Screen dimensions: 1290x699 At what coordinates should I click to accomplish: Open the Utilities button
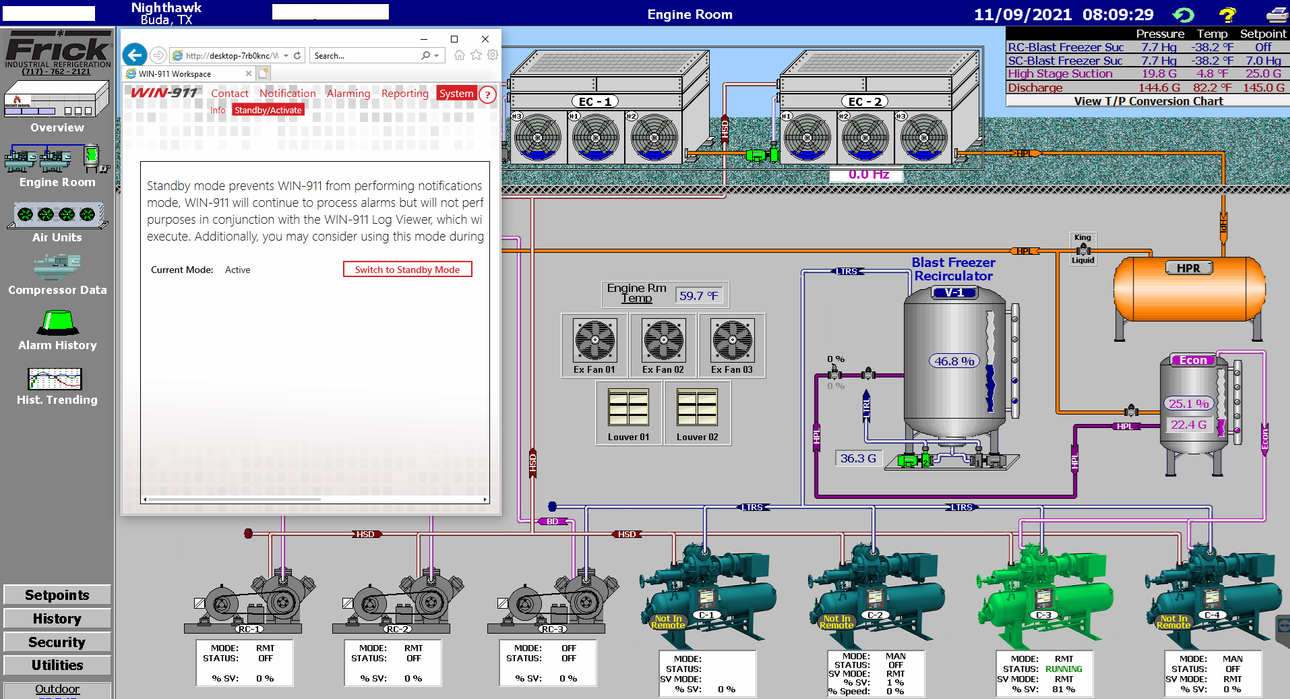click(x=57, y=665)
